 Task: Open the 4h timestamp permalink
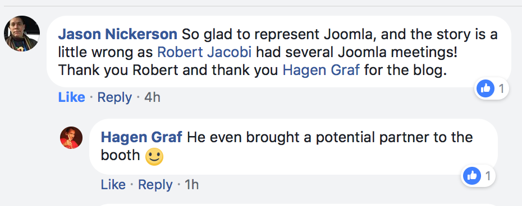pyautogui.click(x=152, y=98)
